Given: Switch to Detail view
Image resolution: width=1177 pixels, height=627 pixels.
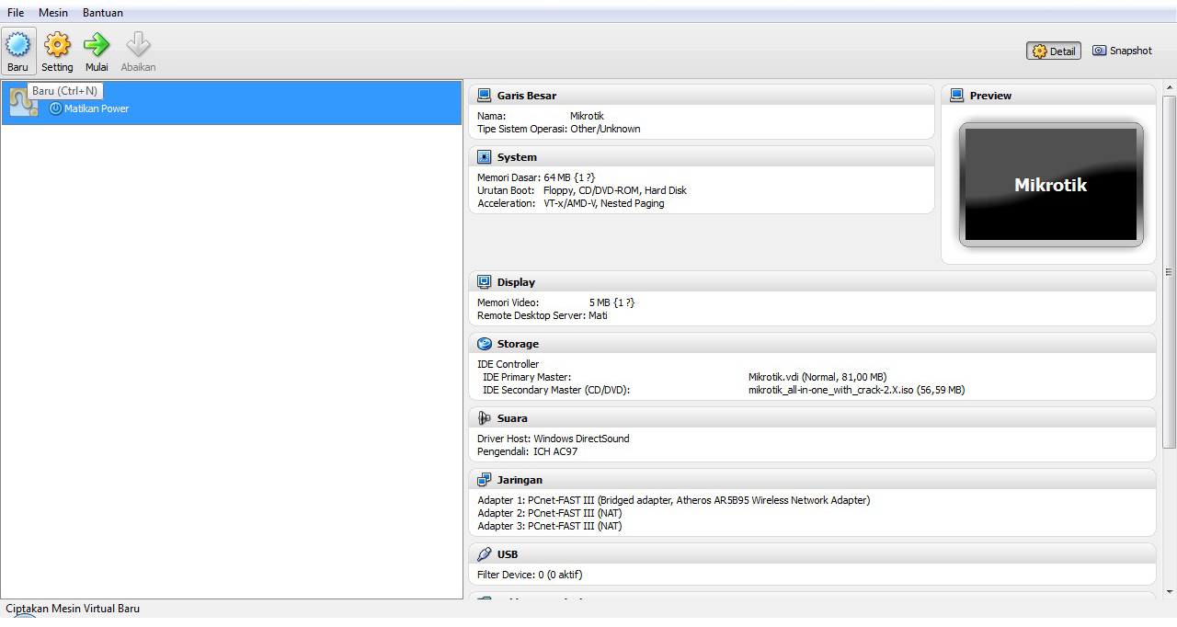Looking at the screenshot, I should tap(1054, 51).
